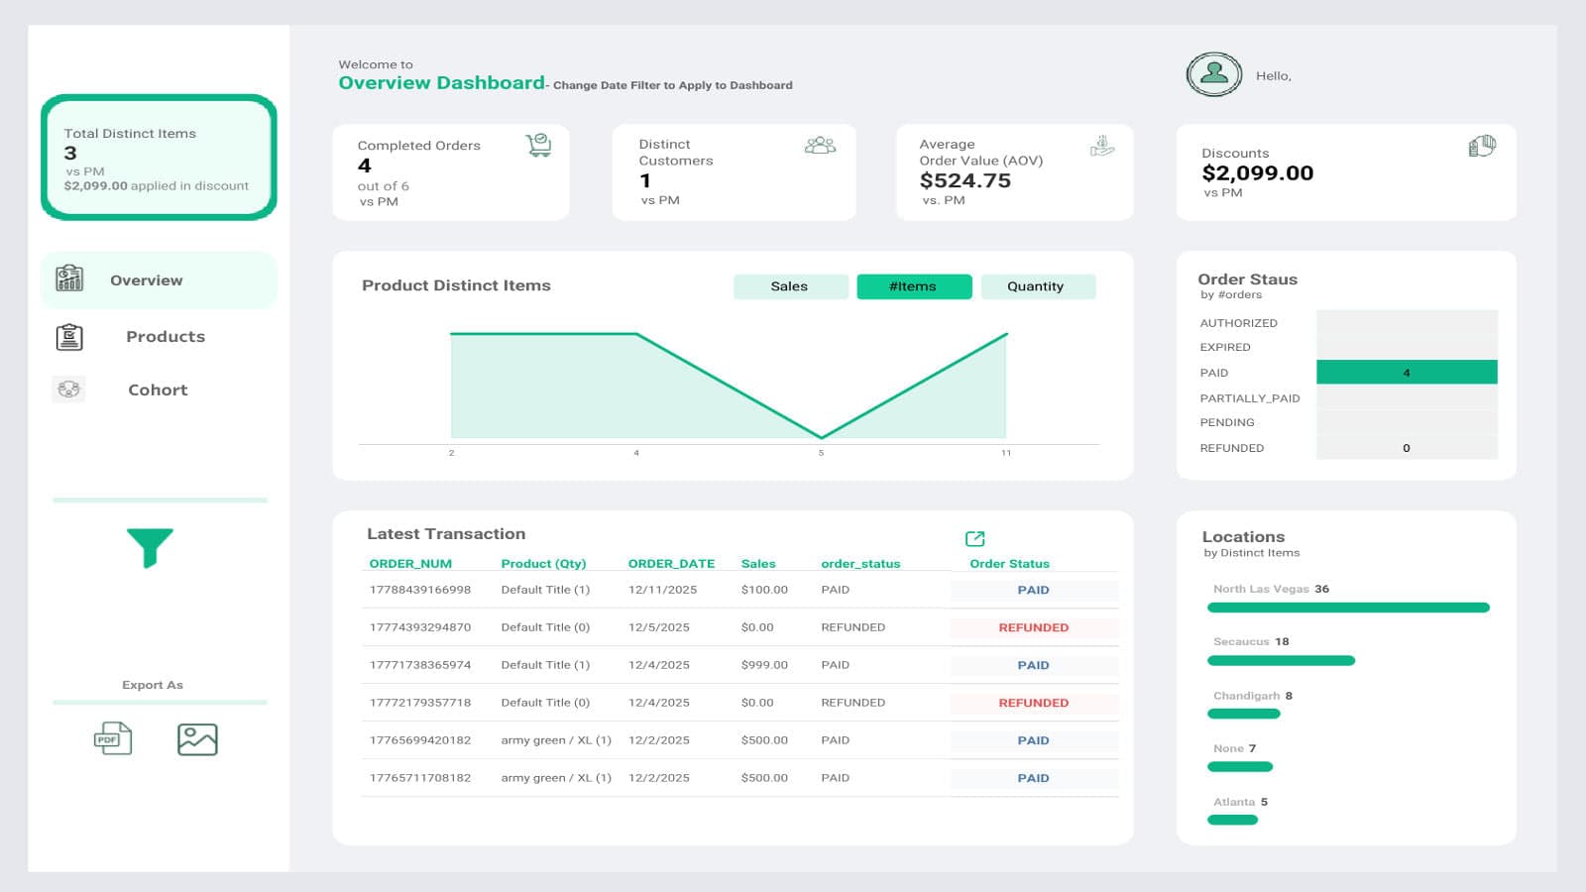The image size is (1586, 892).
Task: Click the Chandigarh location bar
Action: click(1244, 714)
